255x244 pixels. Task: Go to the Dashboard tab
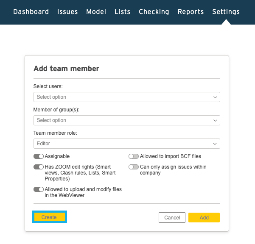click(x=31, y=12)
